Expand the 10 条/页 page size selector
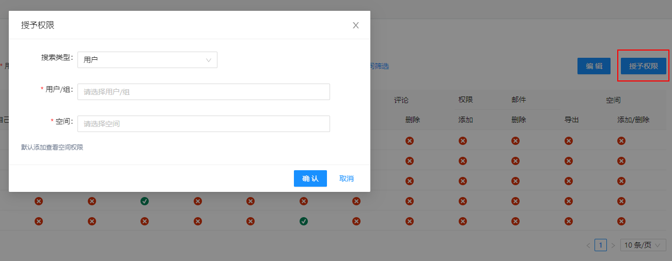Viewport: 672px width, 261px height. pos(643,245)
